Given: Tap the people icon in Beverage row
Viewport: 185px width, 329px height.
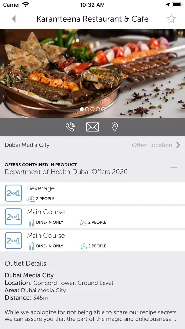Looking at the screenshot, I should [31, 199].
